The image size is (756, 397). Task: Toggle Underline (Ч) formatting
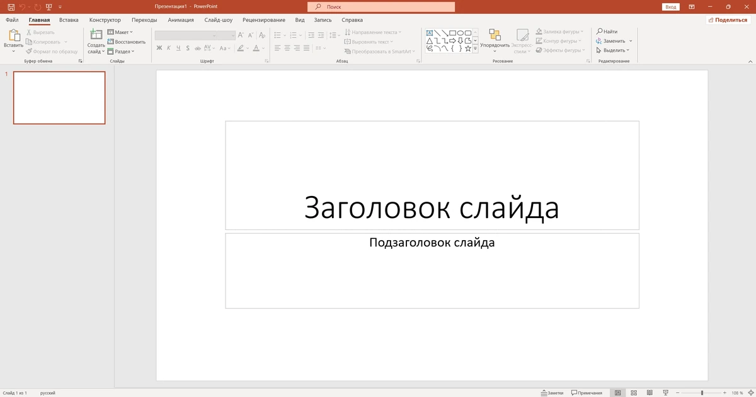click(178, 48)
